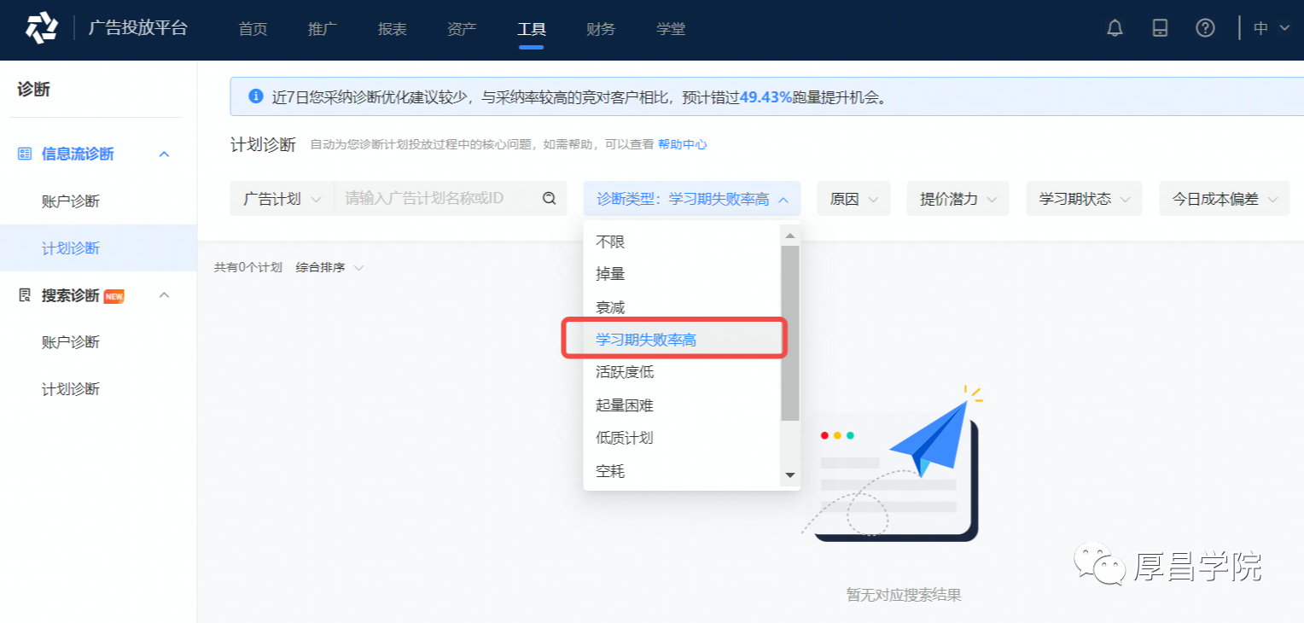
Task: Collapse the 信息流诊断 section
Action: click(165, 154)
